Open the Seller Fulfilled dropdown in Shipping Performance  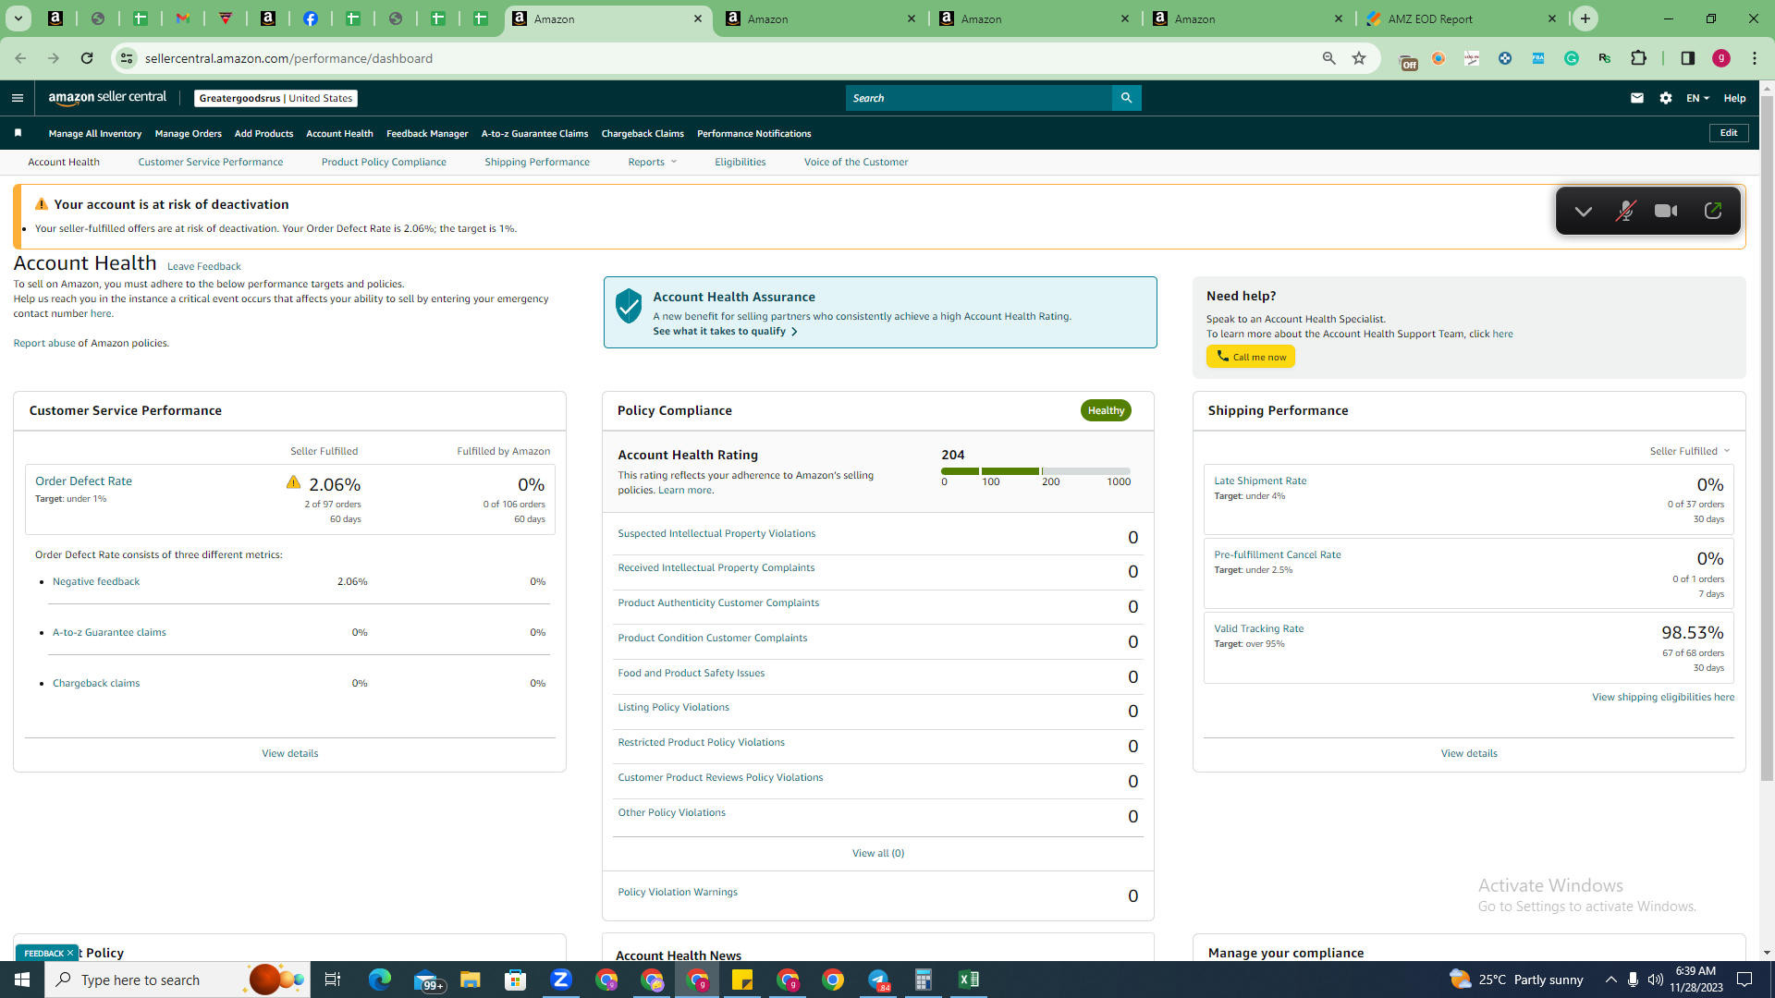[1690, 451]
